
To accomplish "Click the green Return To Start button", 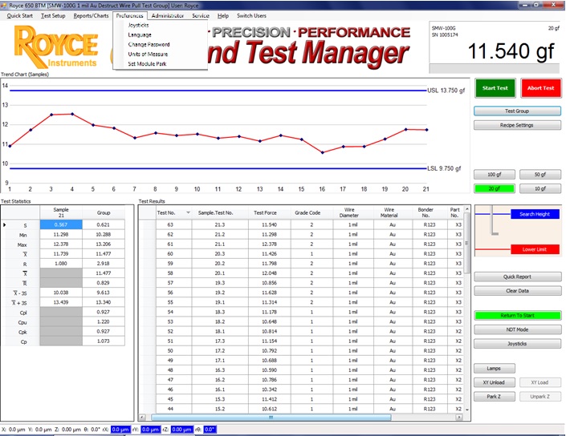I will [x=517, y=315].
